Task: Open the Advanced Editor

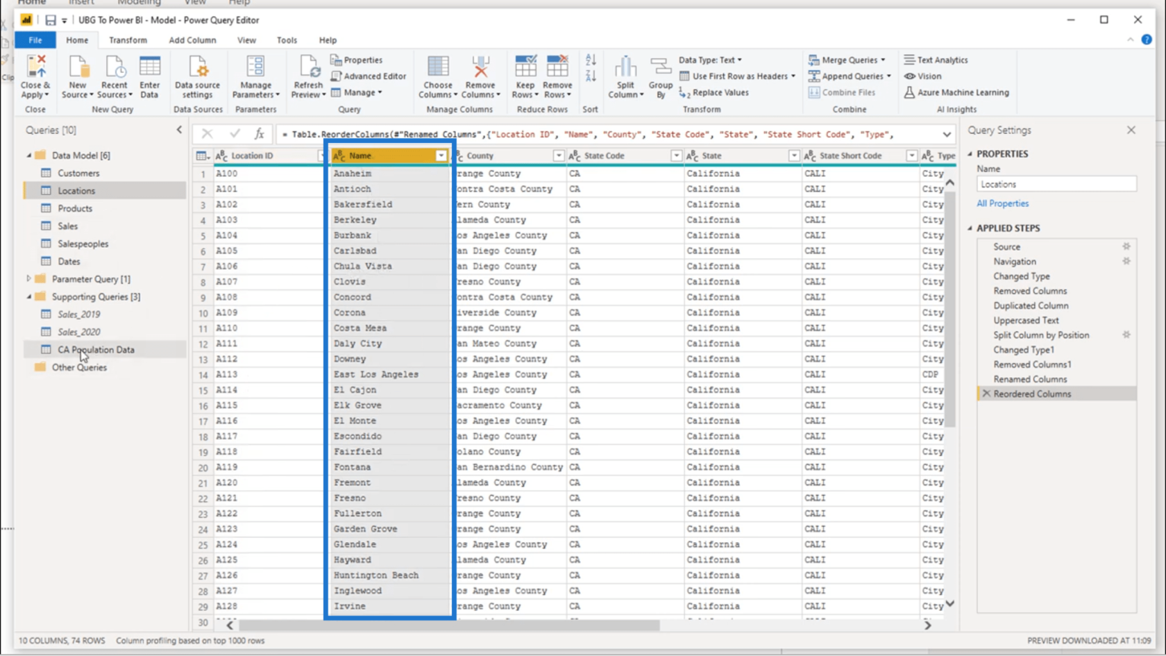Action: click(x=369, y=76)
